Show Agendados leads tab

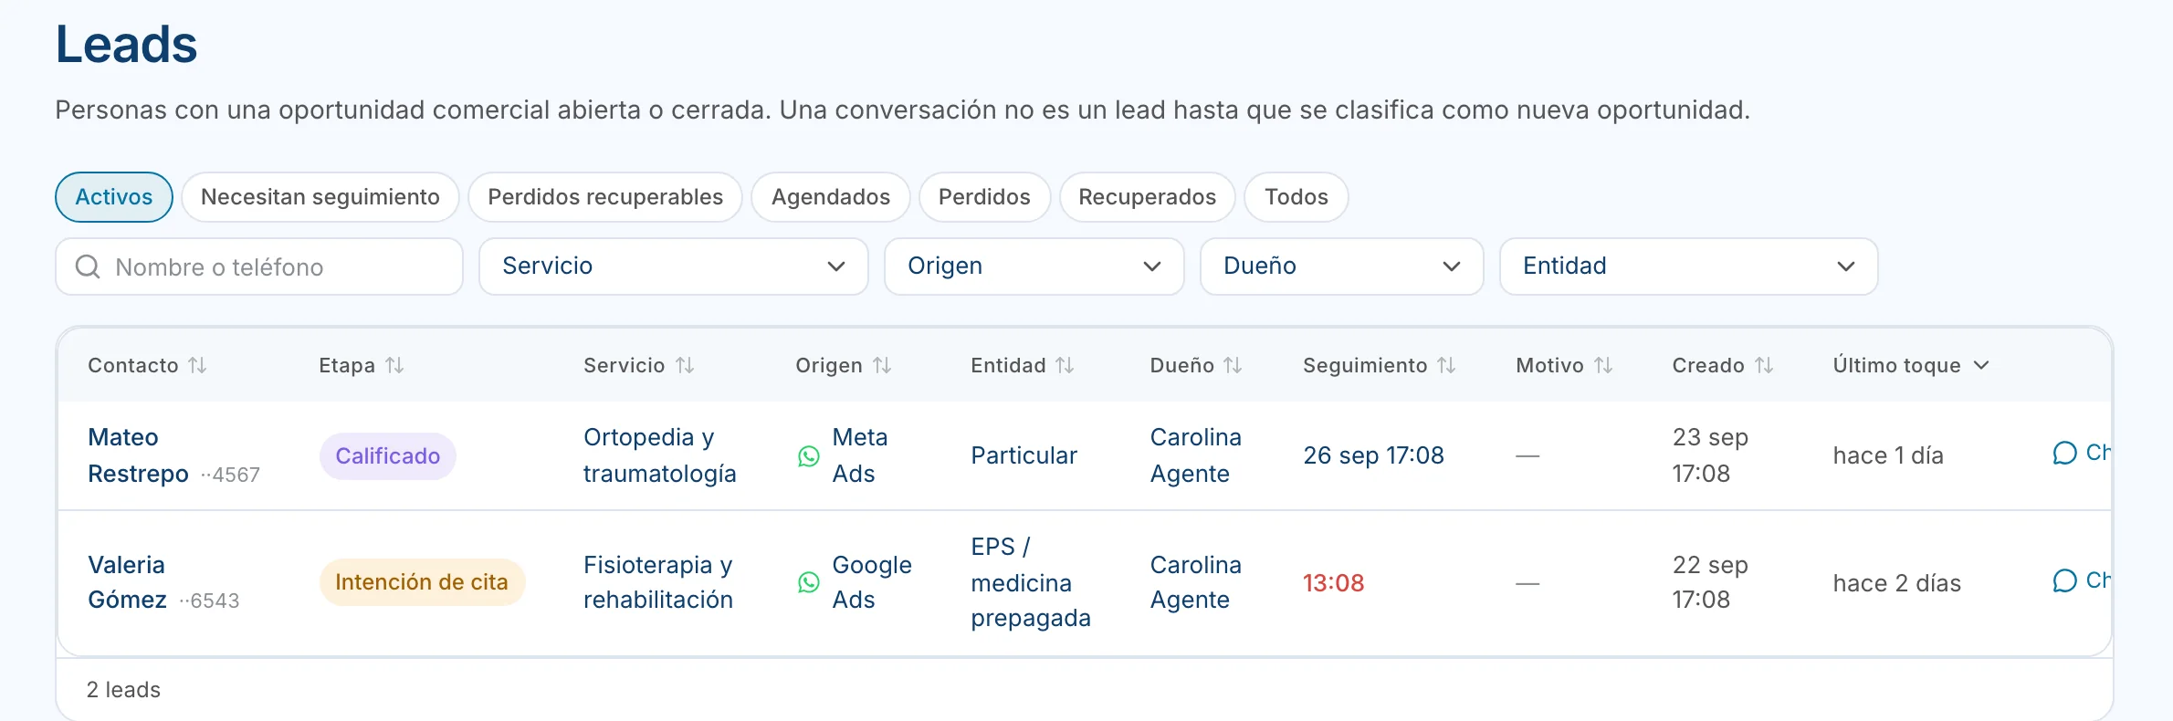coord(831,197)
